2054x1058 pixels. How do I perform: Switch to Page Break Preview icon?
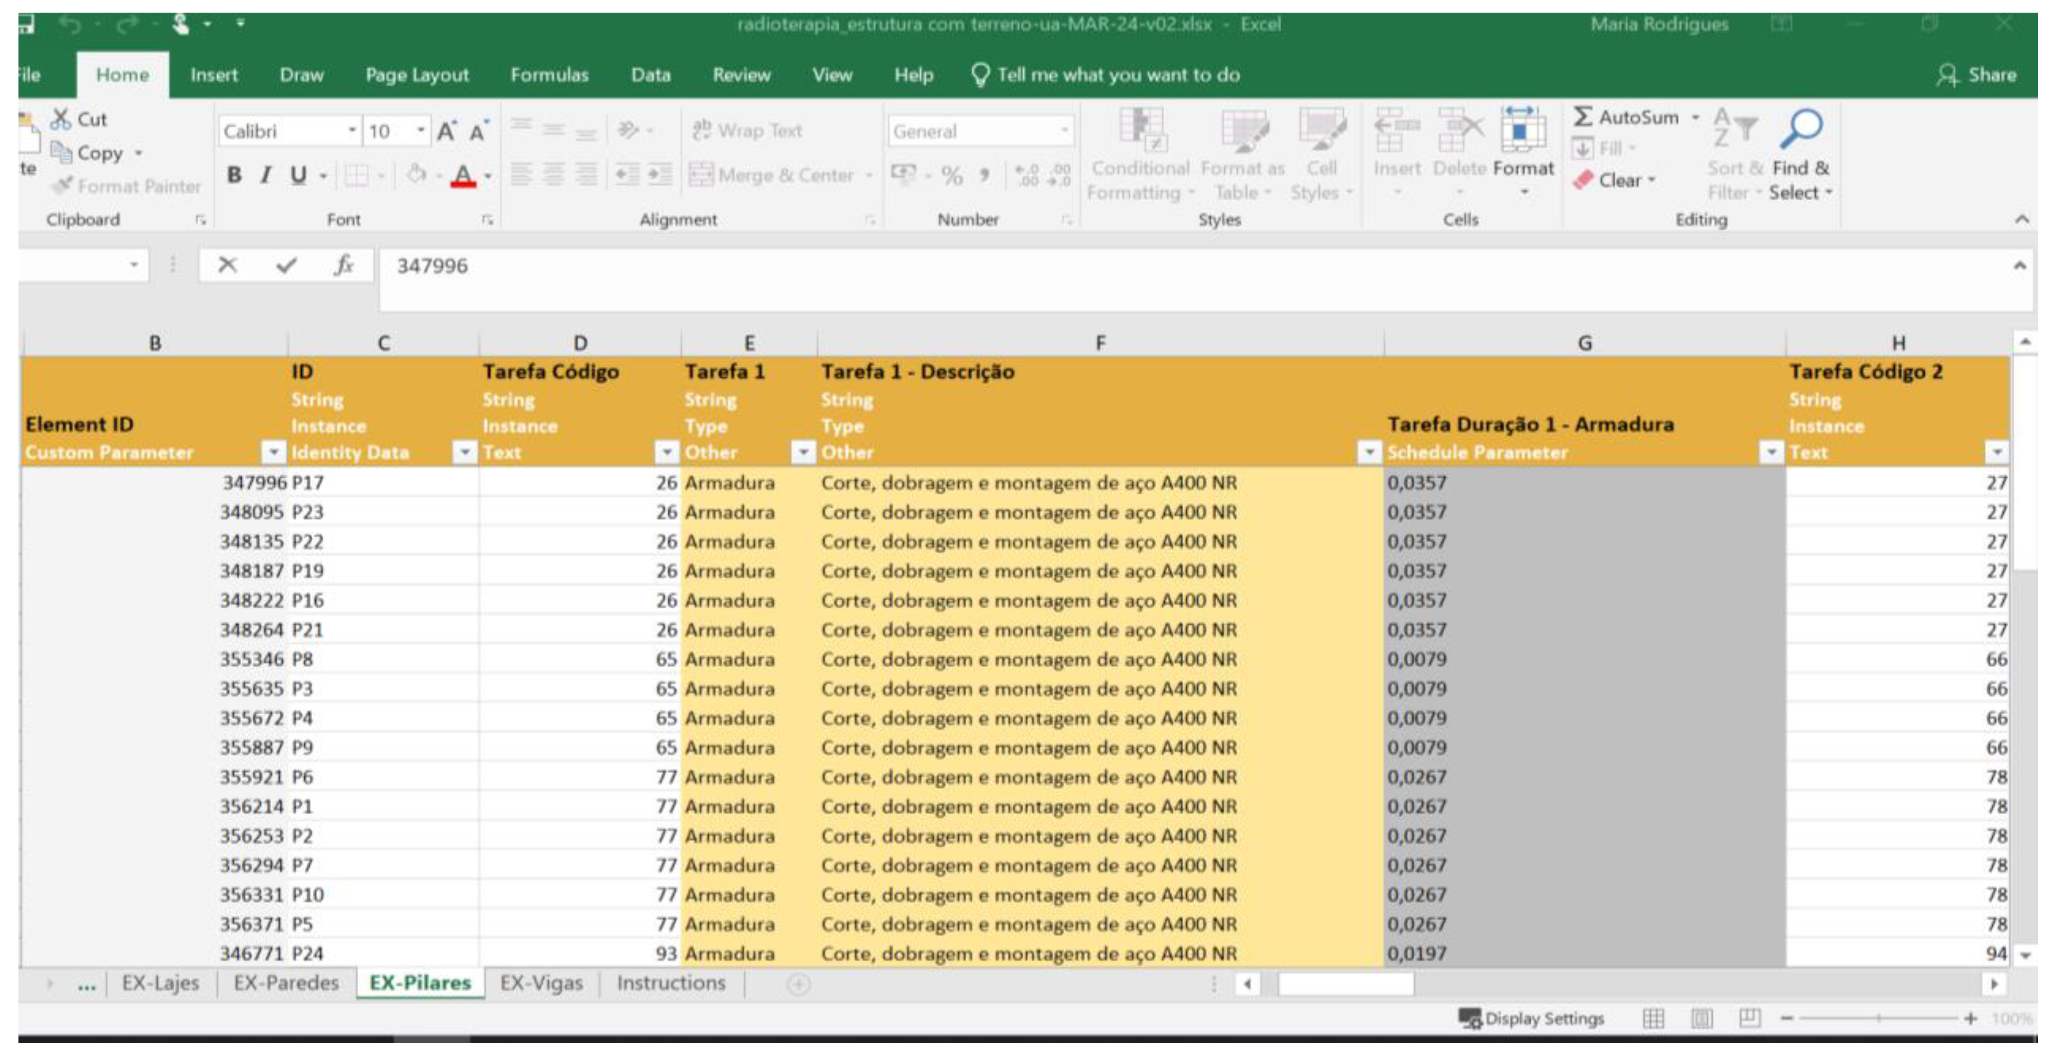(1750, 1017)
